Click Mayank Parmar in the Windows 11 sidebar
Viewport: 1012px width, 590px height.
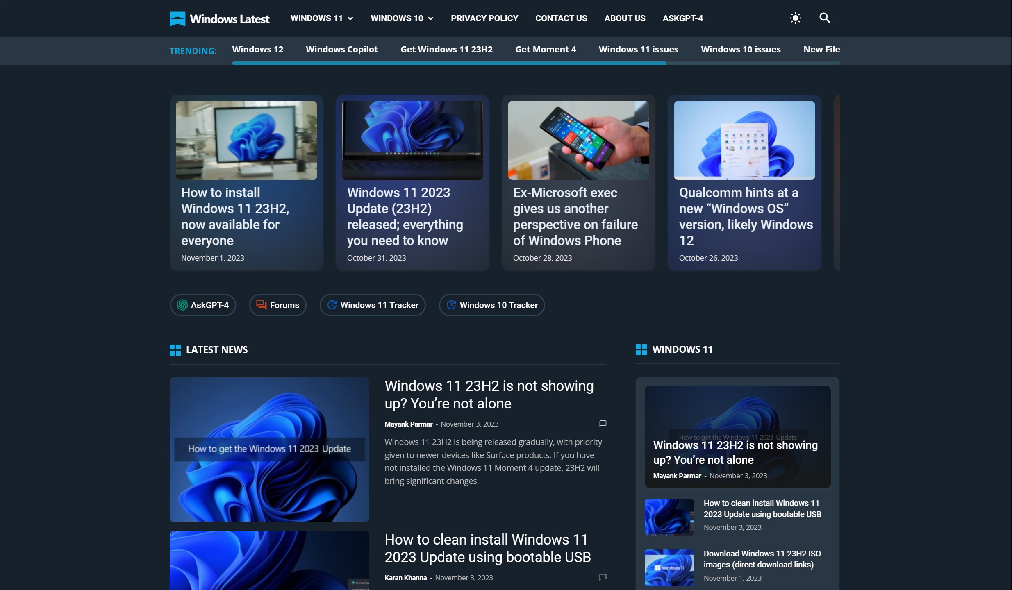click(677, 476)
